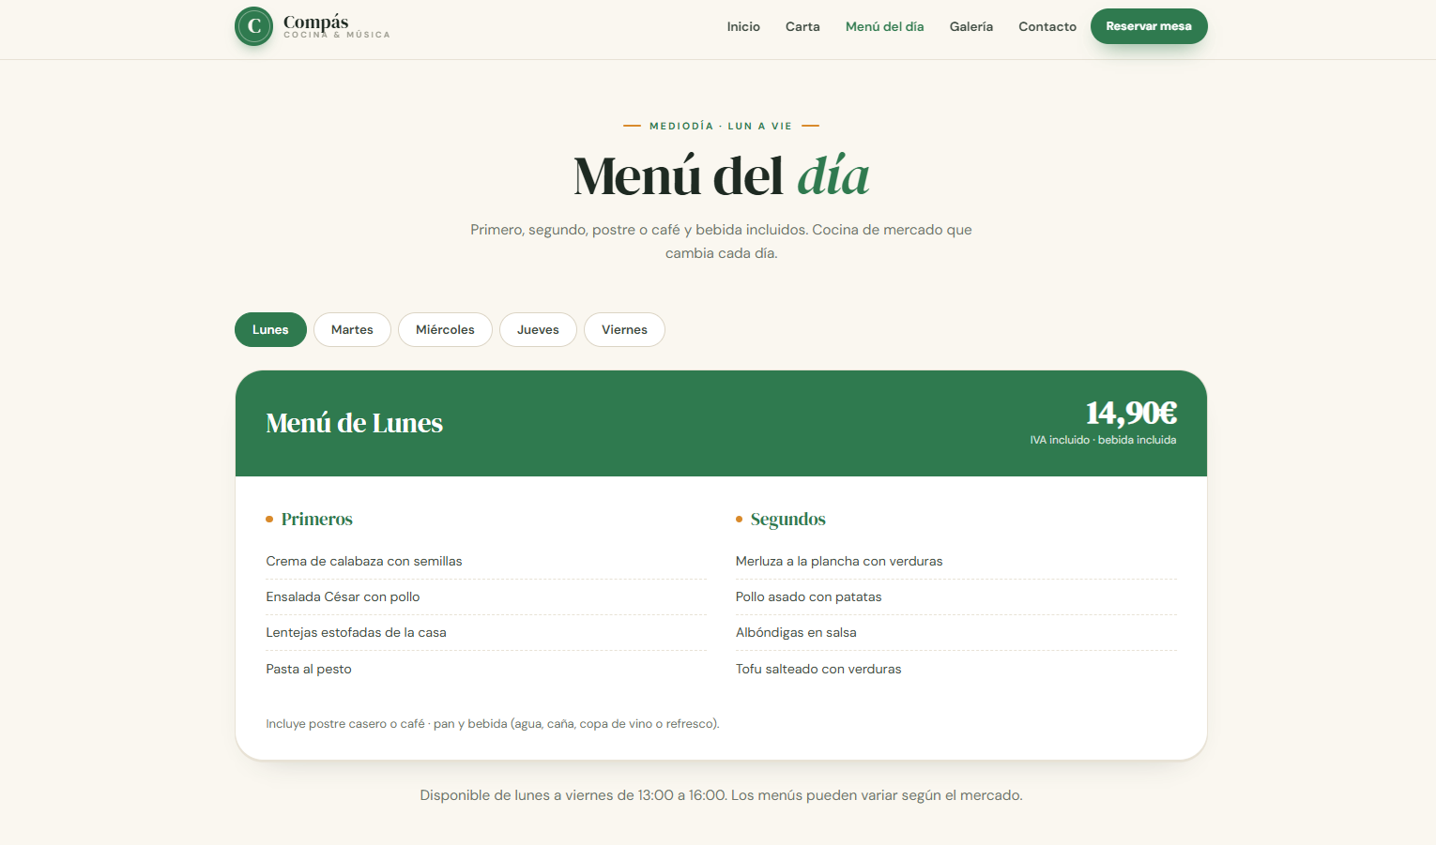1436x845 pixels.
Task: Click the Reservar mesa button
Action: pos(1149,26)
